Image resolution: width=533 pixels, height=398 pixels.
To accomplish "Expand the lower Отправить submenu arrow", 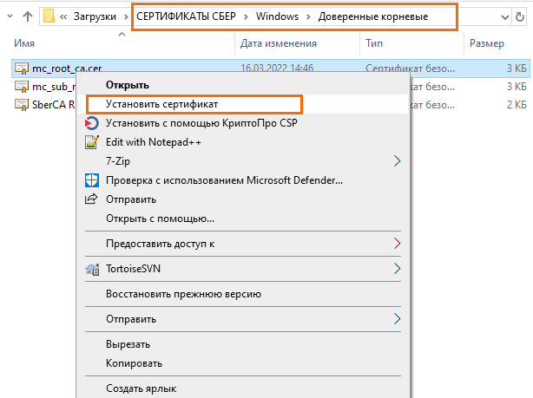I will (x=398, y=319).
